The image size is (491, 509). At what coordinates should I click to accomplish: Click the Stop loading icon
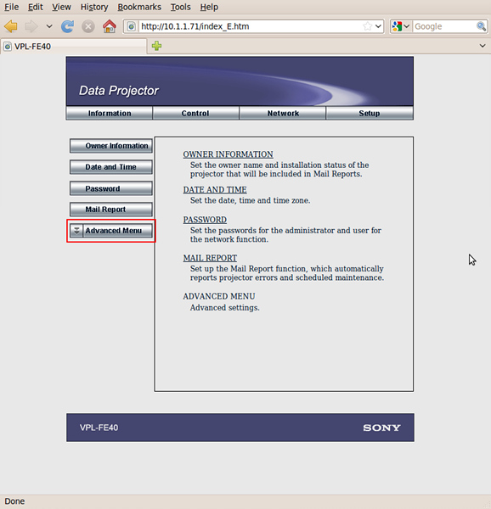click(x=88, y=26)
